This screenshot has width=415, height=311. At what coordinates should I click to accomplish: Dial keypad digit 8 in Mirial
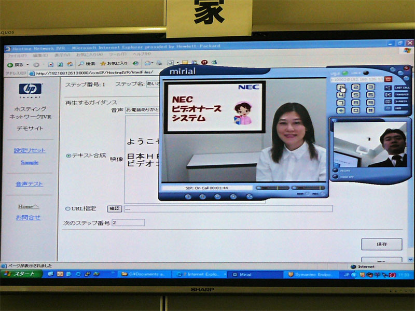tap(355, 102)
